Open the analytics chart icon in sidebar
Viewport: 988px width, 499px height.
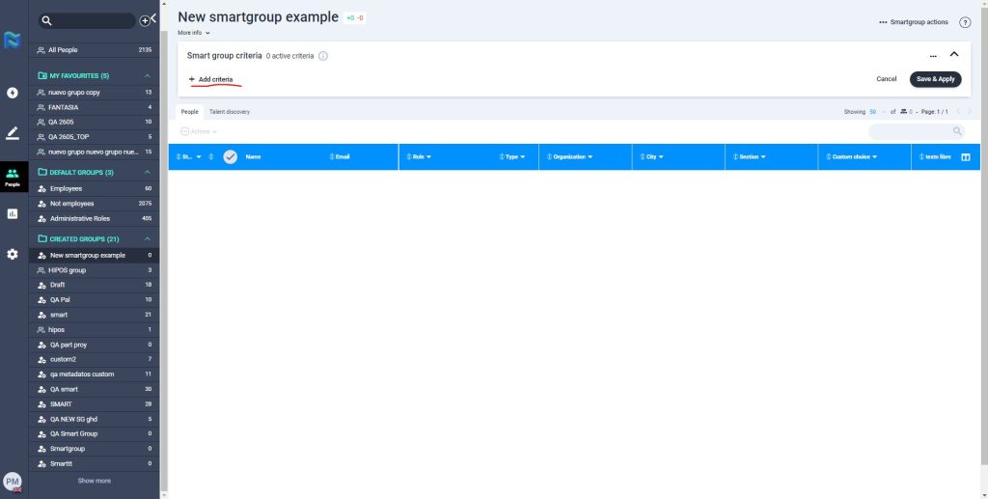point(13,213)
